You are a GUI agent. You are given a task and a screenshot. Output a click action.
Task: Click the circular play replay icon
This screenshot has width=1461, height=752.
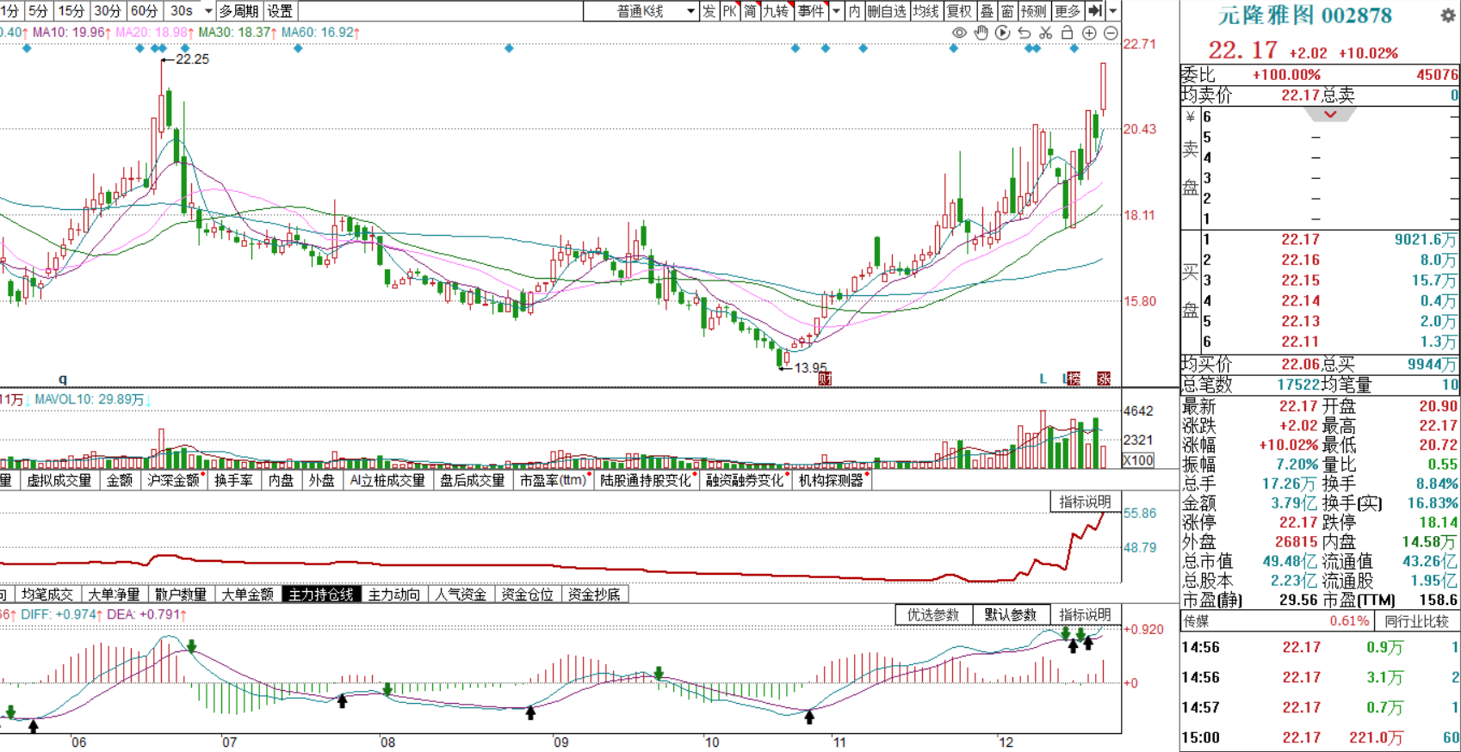[1002, 33]
